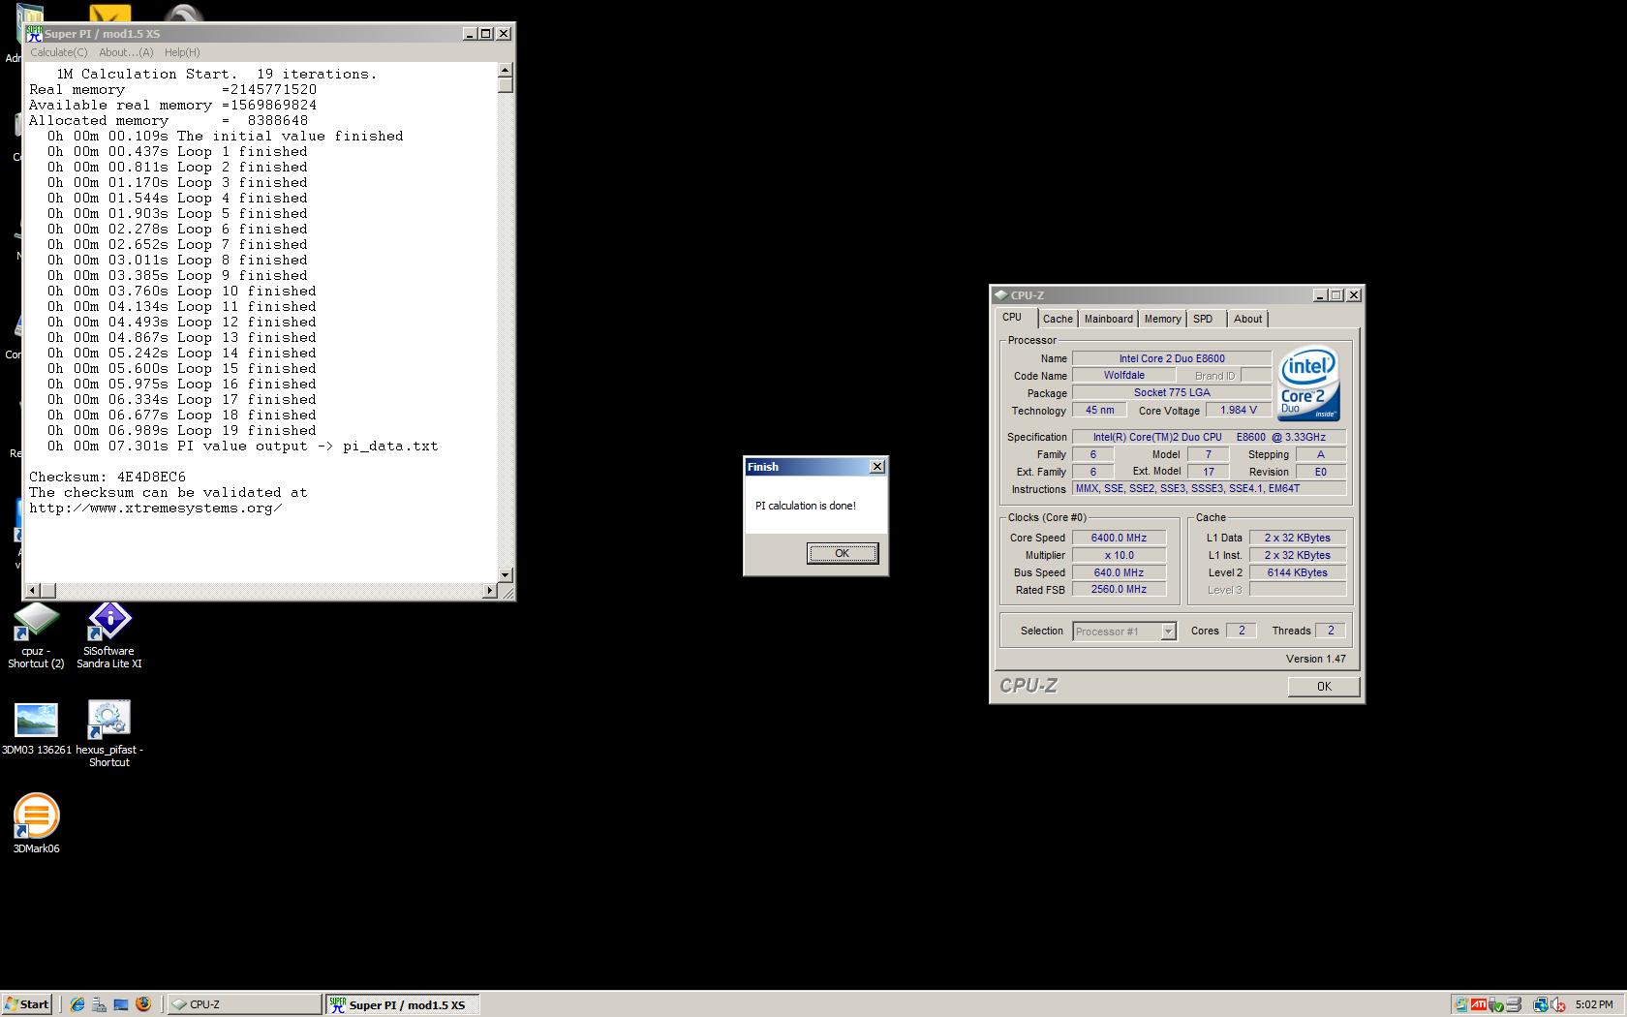1627x1017 pixels.
Task: Click the Threads value 2 in CPU-Z
Action: click(x=1331, y=631)
